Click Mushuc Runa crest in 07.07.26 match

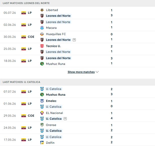(x=42, y=95)
